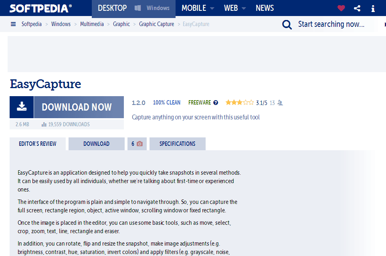Rate using the star rating control
This screenshot has height=256, width=386.
[240, 103]
